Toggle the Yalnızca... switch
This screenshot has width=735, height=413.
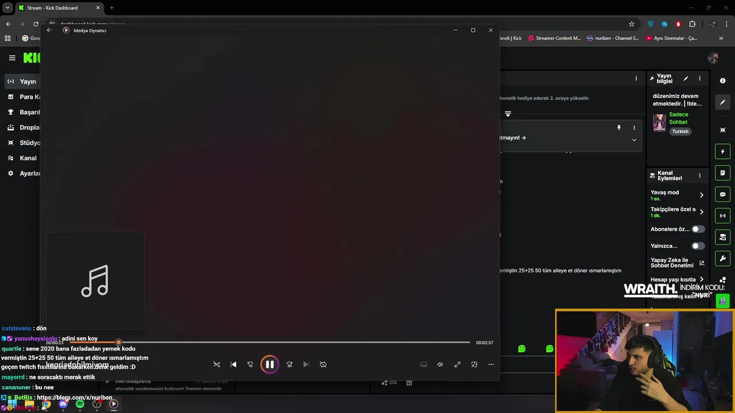coord(698,246)
